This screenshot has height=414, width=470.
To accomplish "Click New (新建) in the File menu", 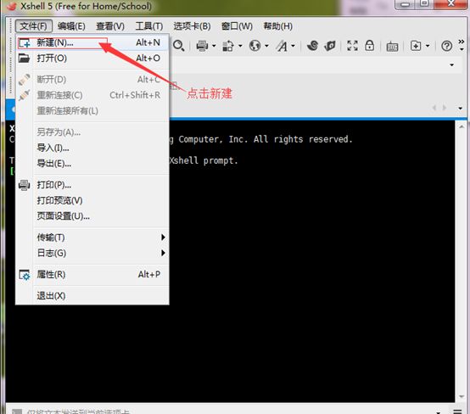I will pyautogui.click(x=92, y=43).
